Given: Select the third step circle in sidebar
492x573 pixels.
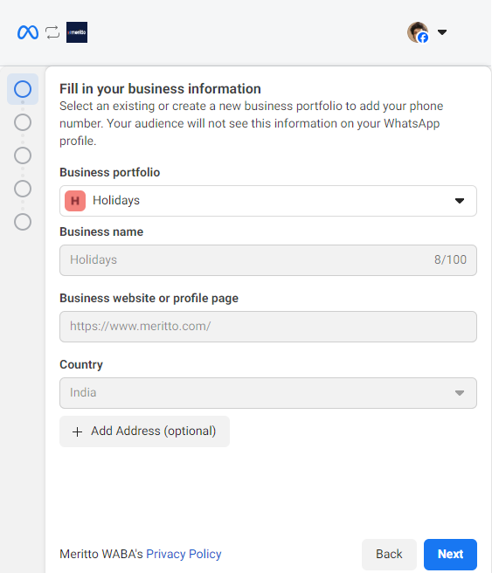Looking at the screenshot, I should (x=23, y=155).
